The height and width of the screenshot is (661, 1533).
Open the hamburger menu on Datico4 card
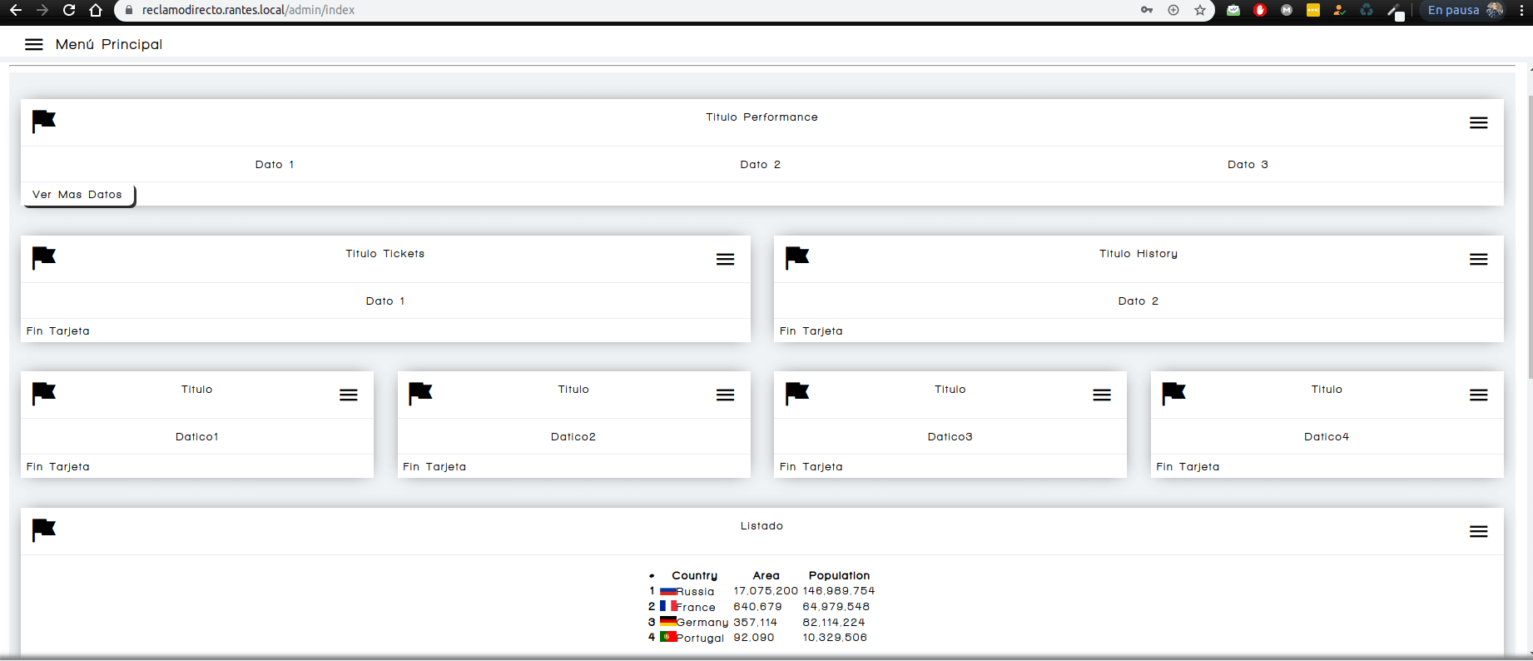tap(1478, 395)
